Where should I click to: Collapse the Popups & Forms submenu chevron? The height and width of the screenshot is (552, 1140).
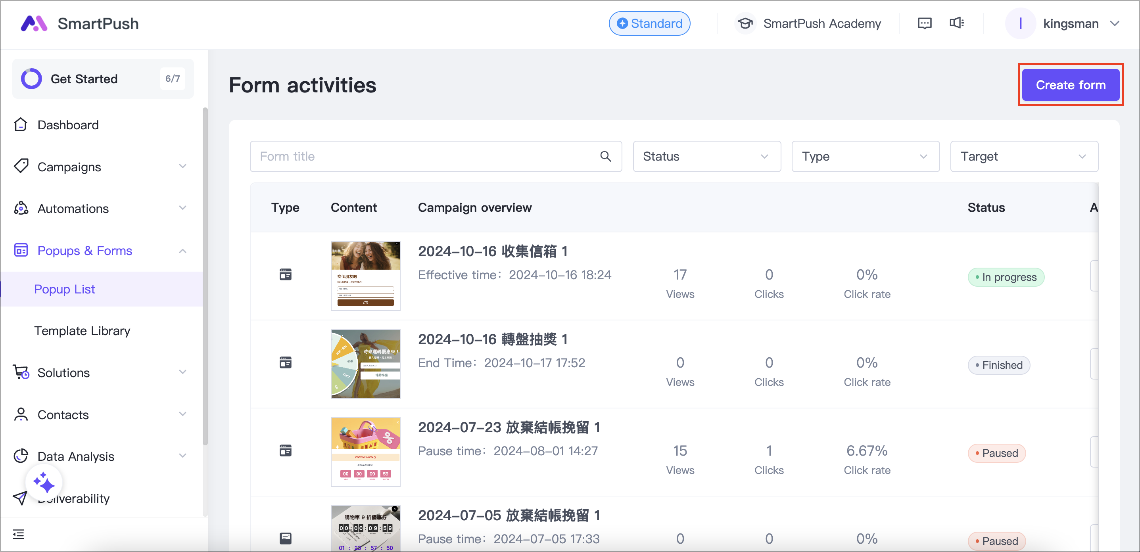[x=182, y=251]
